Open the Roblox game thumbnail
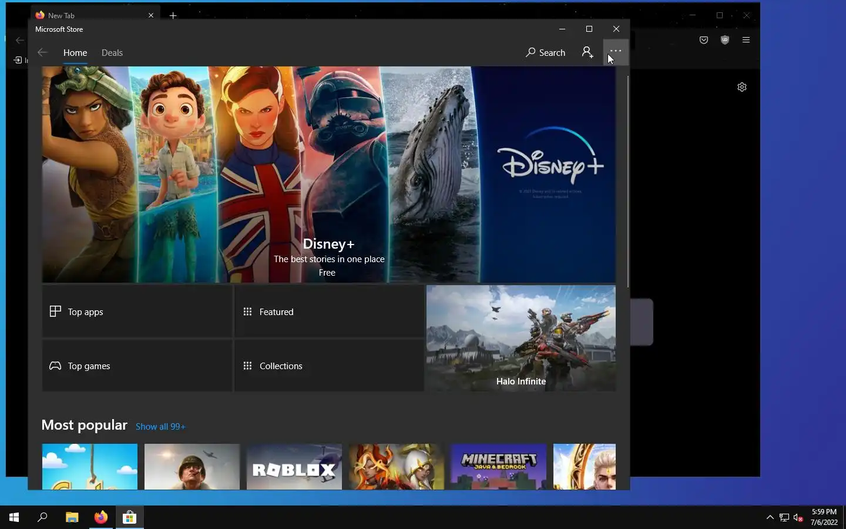The image size is (846, 529). click(x=294, y=467)
